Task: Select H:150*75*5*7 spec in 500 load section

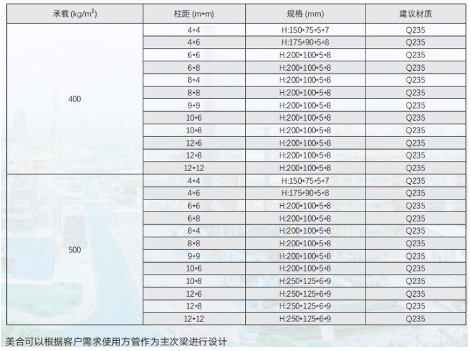Action: [305, 181]
